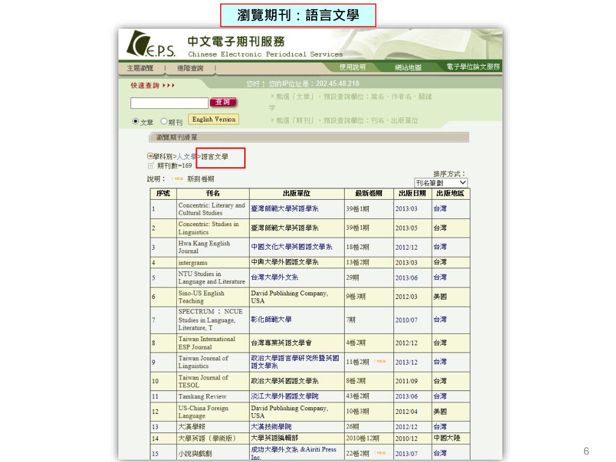Click the 期刊數=169 text
Viewport: 616px width, 462px height.
[x=174, y=166]
